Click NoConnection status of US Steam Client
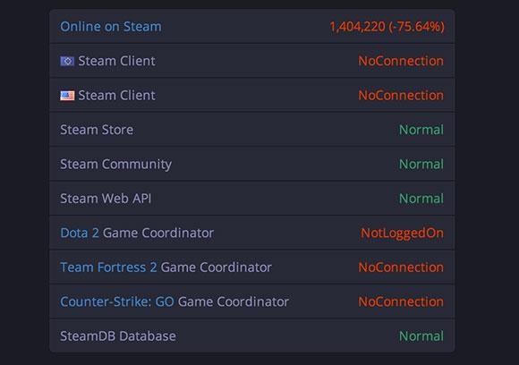 pyautogui.click(x=401, y=96)
